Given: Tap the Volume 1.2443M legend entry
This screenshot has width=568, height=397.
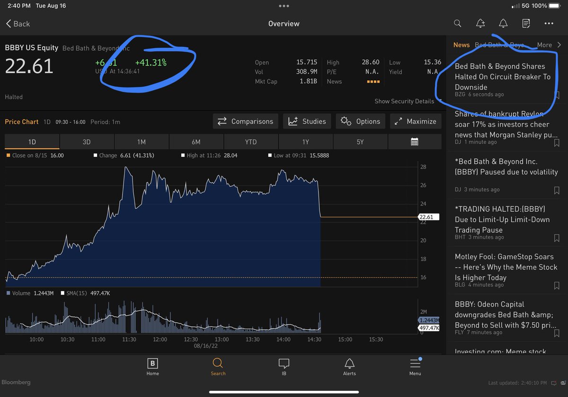Looking at the screenshot, I should [29, 293].
